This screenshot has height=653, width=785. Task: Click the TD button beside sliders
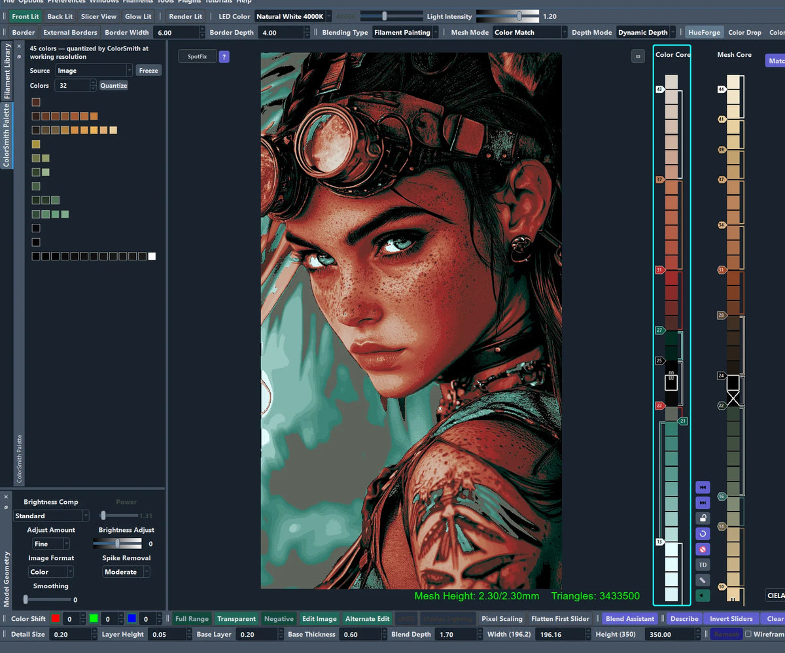pos(703,565)
